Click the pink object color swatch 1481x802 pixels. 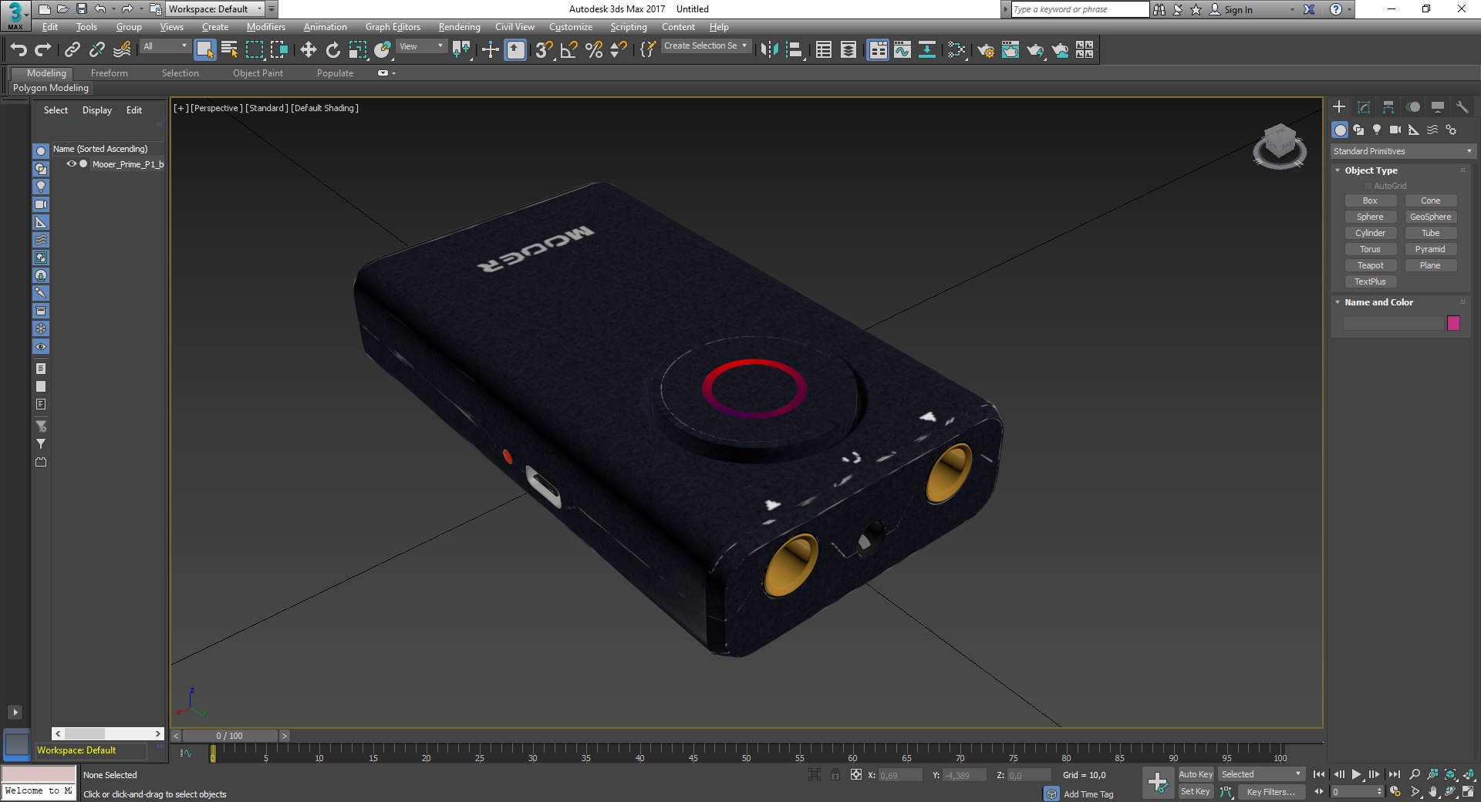1453,323
